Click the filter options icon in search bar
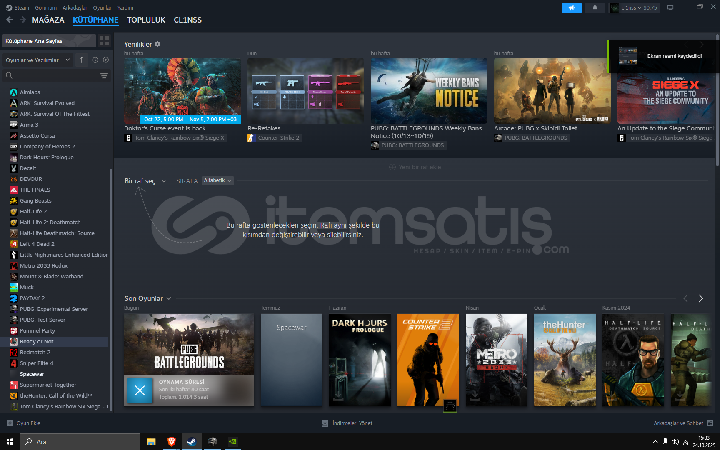720x450 pixels. 104,76
